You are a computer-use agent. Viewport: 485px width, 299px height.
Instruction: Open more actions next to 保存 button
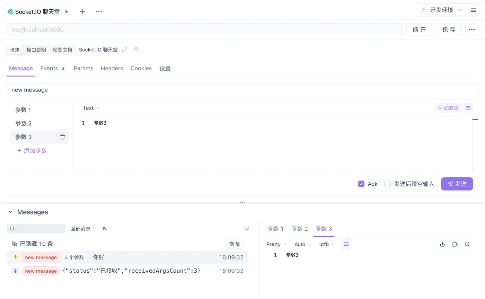[471, 30]
